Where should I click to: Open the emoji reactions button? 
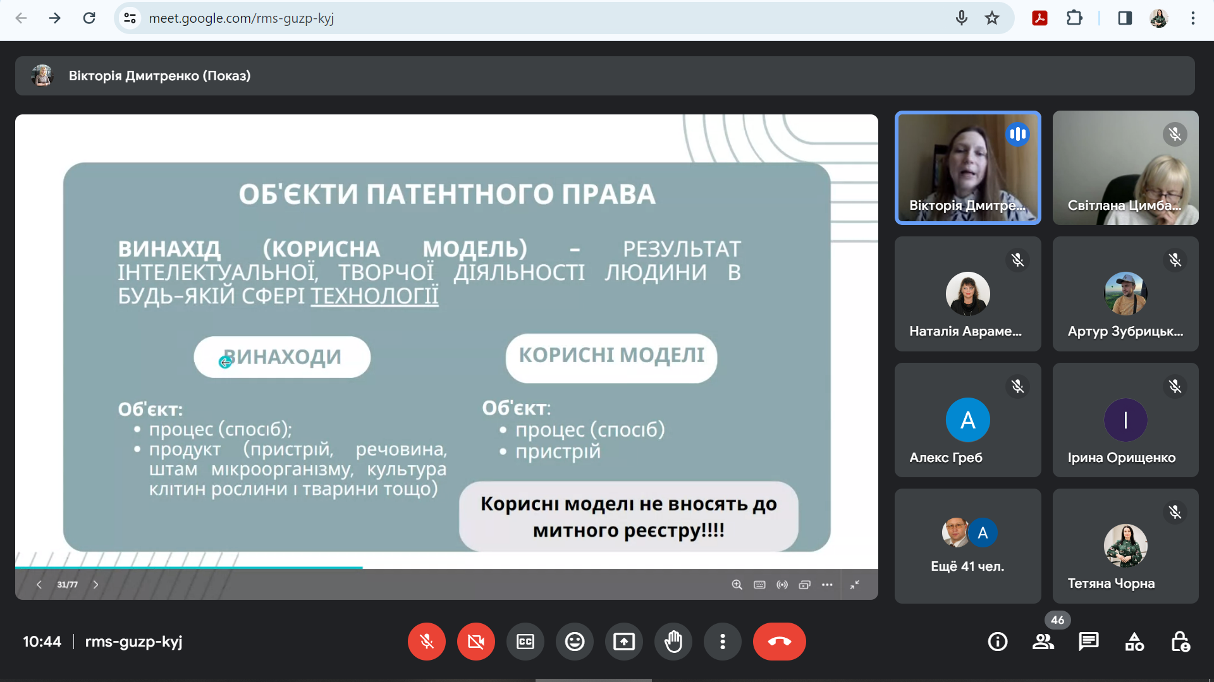[575, 642]
